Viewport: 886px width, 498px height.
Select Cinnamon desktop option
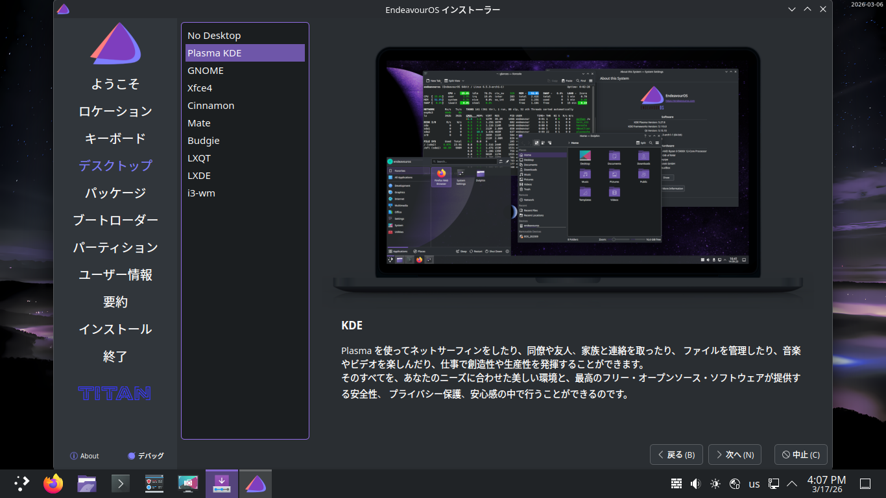(245, 106)
